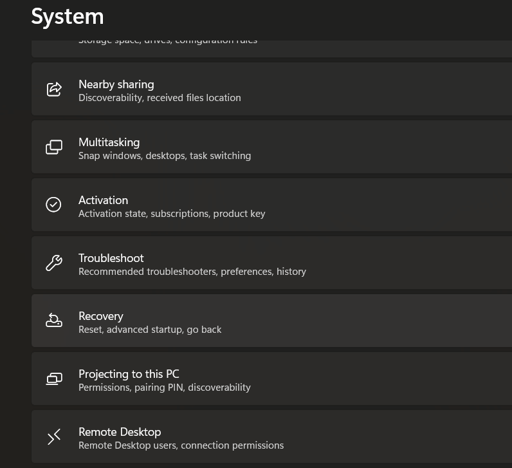Click "Snap windows, desktops, task switching" description
Image resolution: width=512 pixels, height=468 pixels.
pos(165,156)
